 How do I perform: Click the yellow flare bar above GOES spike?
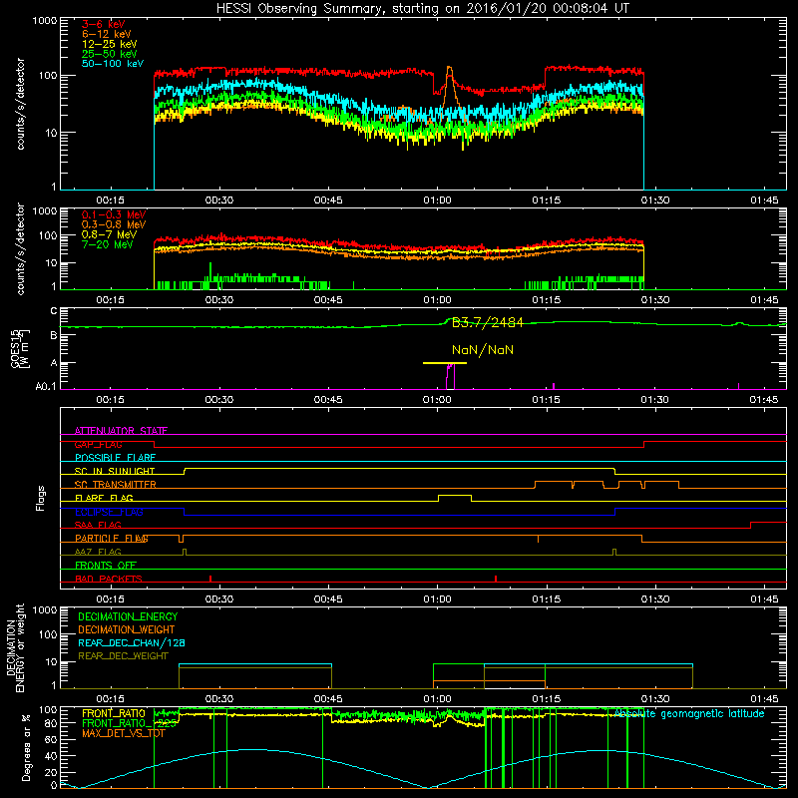point(444,363)
